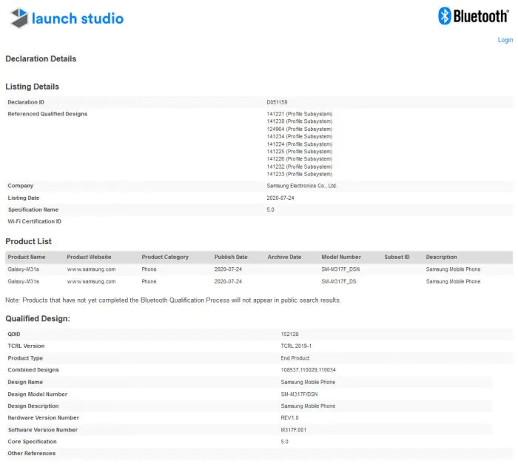Screen dimensions: 518x464
Task: Select Specification Name value 5.0
Action: 270,209
